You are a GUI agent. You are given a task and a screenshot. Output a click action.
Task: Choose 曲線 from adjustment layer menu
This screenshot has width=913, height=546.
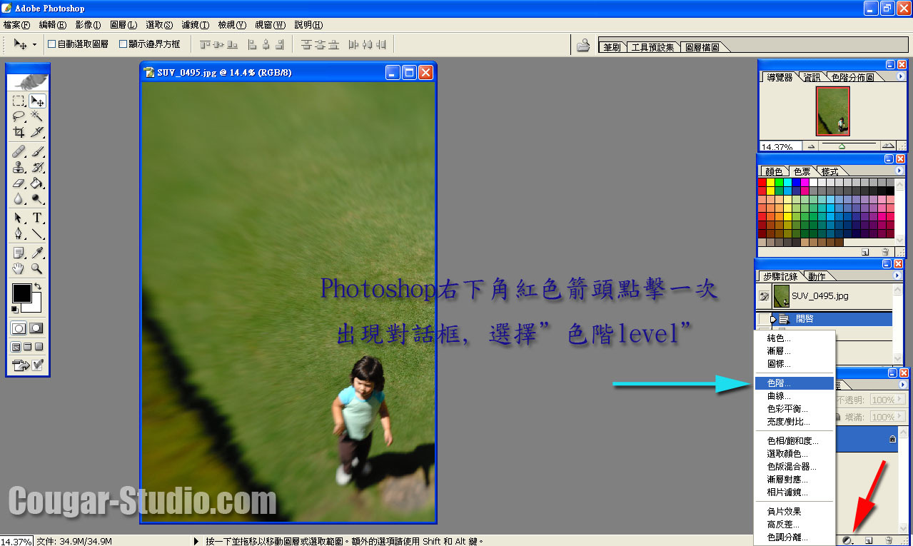tap(794, 396)
